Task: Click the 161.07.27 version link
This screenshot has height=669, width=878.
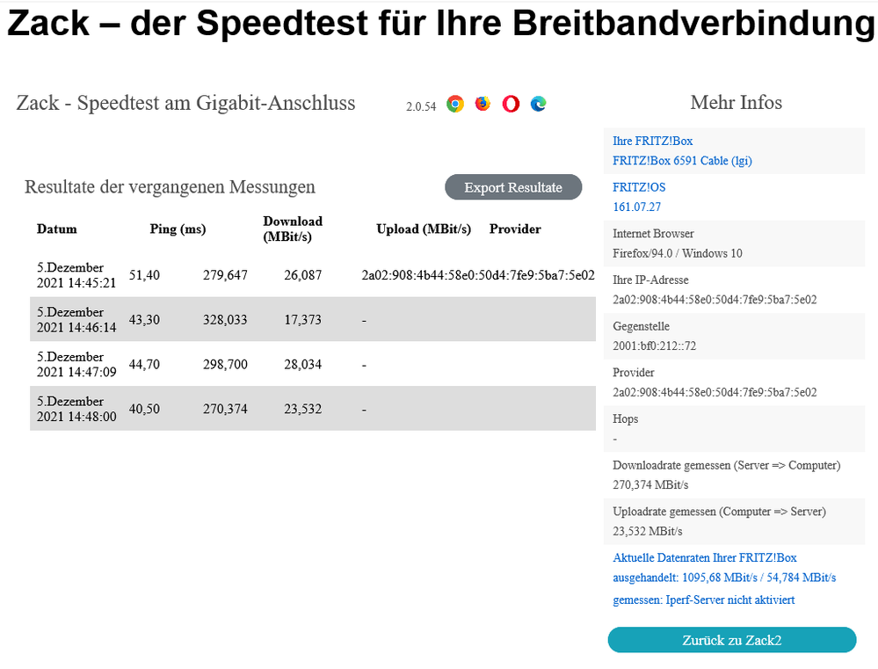Action: pos(635,207)
